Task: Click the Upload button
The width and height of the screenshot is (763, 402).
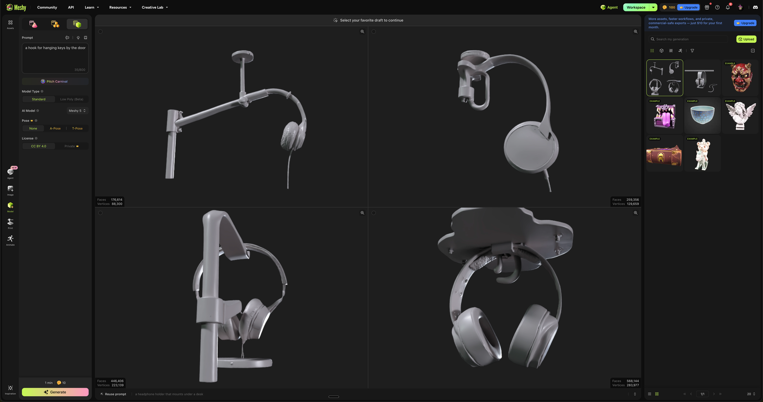Action: (x=746, y=39)
